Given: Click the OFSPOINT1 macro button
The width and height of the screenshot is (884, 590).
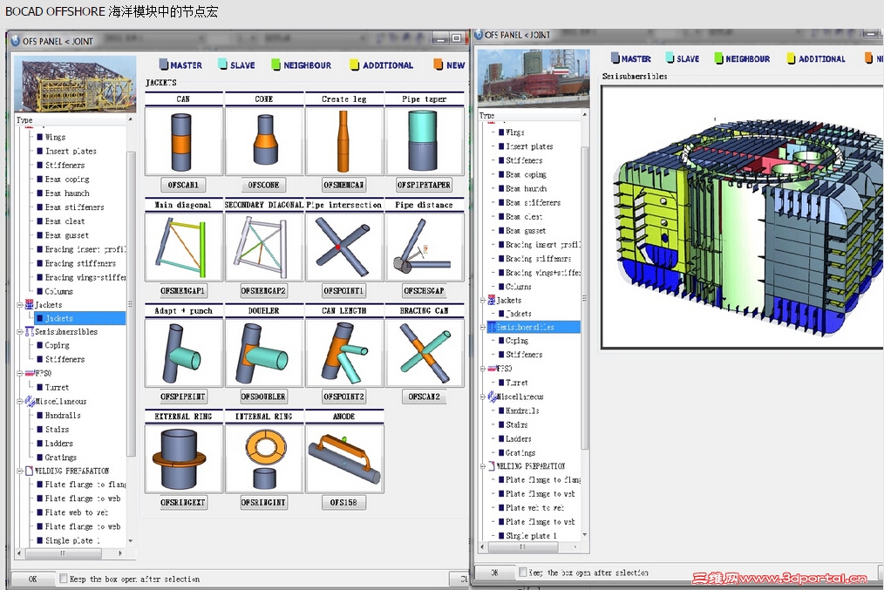Looking at the screenshot, I should 343,291.
